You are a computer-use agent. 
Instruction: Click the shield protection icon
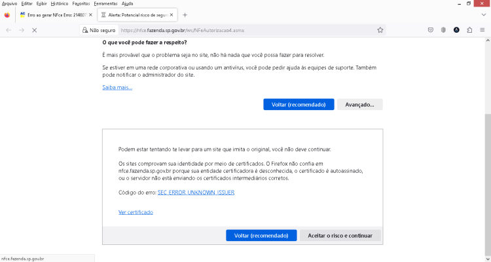pos(443,30)
